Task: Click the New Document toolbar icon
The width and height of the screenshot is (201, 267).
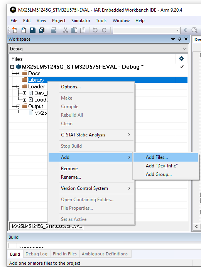Action: click(x=15, y=30)
